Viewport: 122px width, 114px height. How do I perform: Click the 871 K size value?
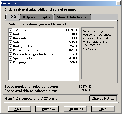pyautogui.click(x=74, y=50)
